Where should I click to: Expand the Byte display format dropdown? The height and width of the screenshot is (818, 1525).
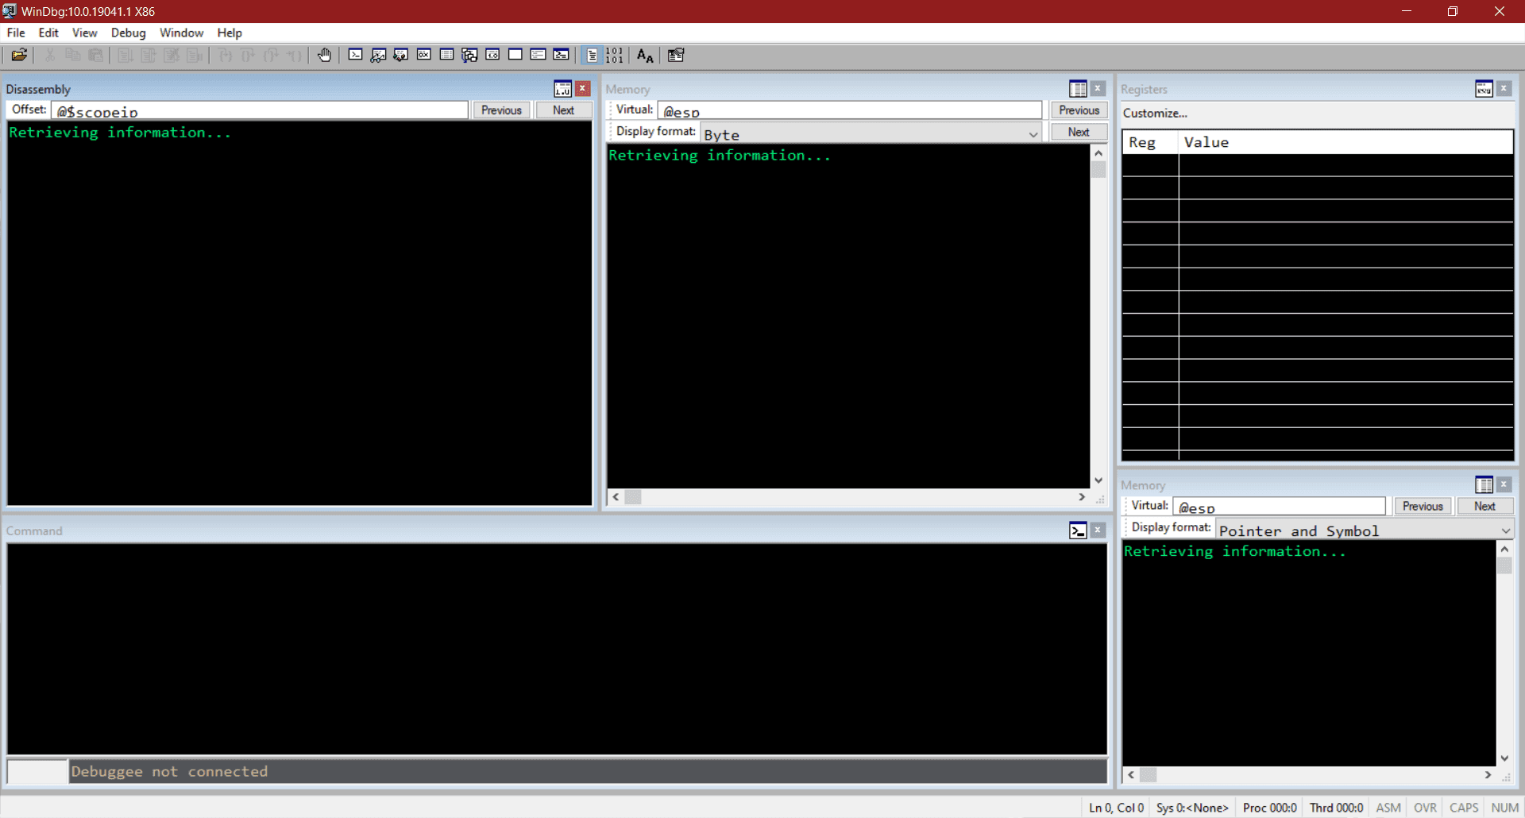[1033, 134]
